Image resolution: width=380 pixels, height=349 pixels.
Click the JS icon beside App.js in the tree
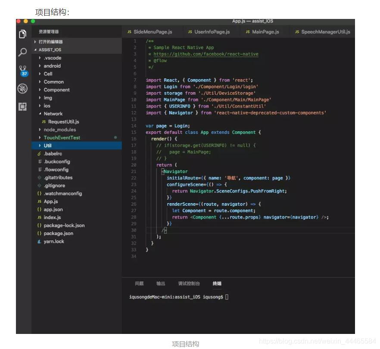pyautogui.click(x=39, y=201)
